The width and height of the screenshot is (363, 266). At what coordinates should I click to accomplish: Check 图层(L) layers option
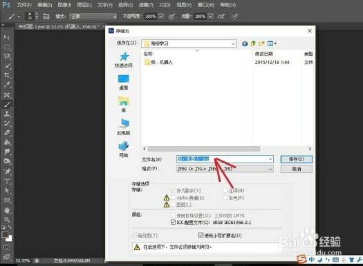point(173,205)
